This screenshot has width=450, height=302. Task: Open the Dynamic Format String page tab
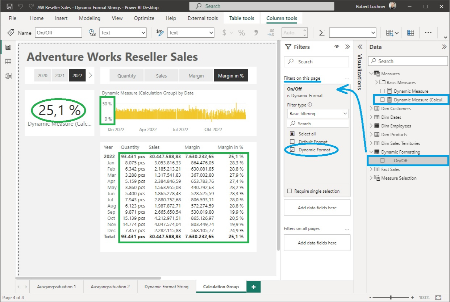coord(166,287)
